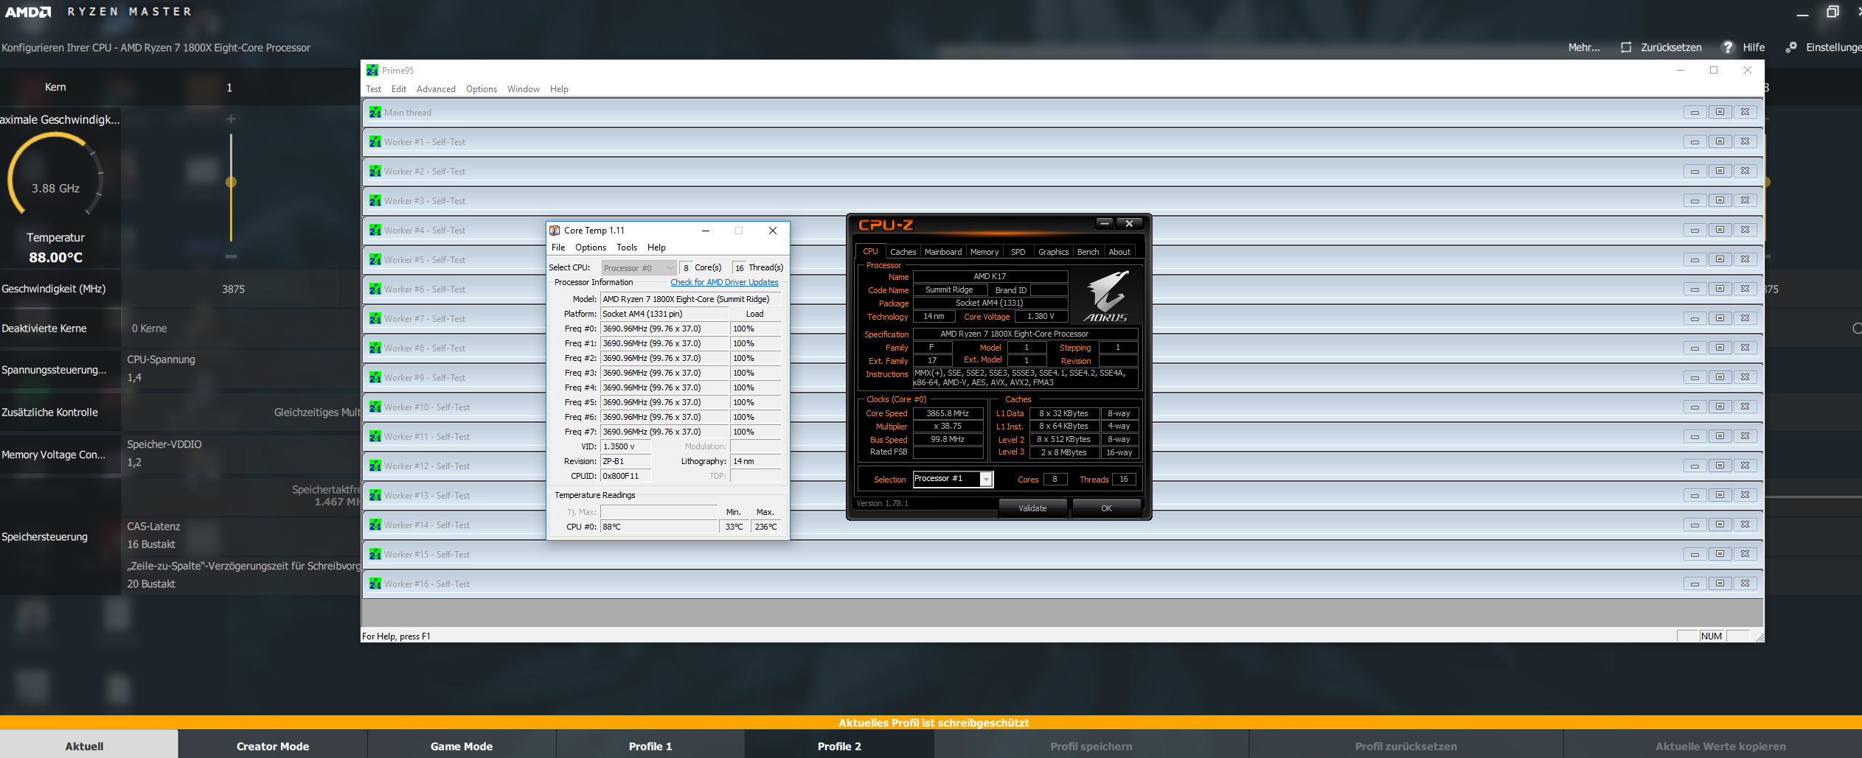Switch to the Mainboard tab in CPU-Z

(943, 252)
